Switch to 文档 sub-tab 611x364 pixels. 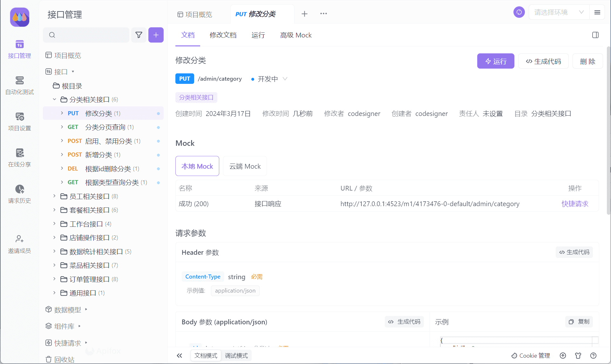pos(188,35)
